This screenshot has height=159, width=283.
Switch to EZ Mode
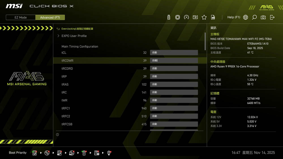pos(21,18)
